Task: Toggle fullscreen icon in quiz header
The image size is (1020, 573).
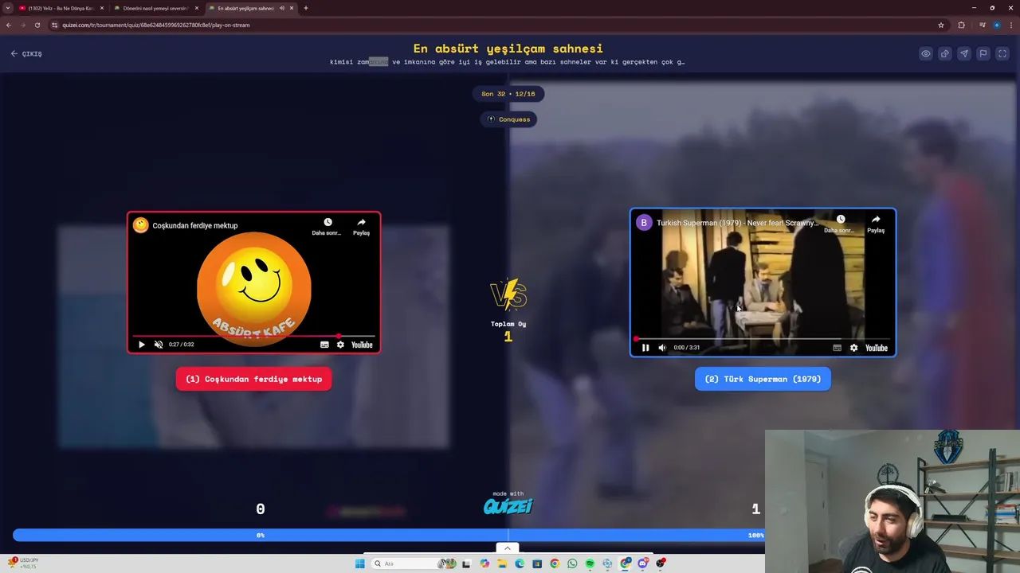Action: tap(1002, 54)
